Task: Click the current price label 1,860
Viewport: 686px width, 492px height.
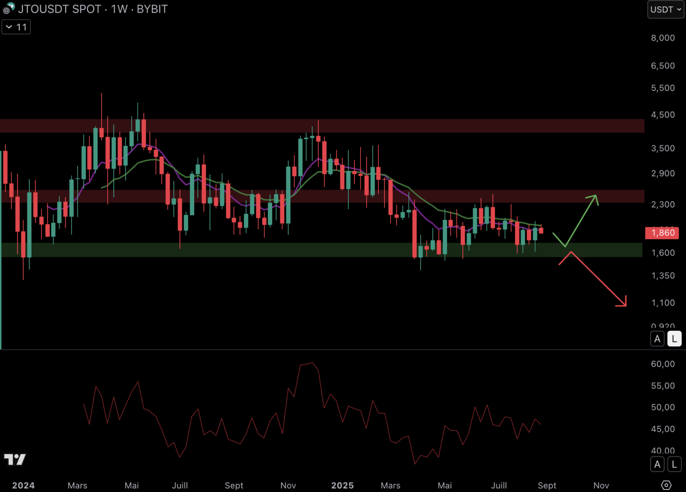Action: [x=662, y=233]
